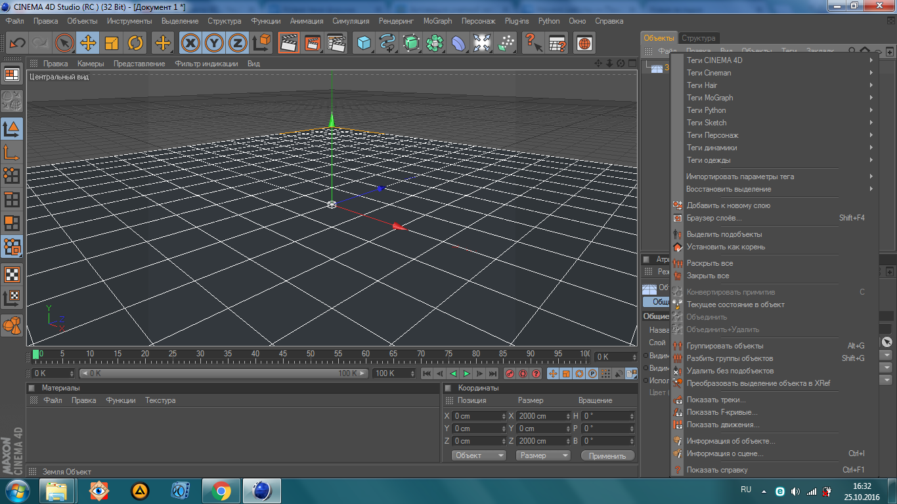Jump to the animation start
897x504 pixels.
427,373
